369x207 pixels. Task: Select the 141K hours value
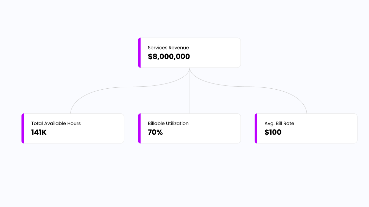click(x=39, y=132)
